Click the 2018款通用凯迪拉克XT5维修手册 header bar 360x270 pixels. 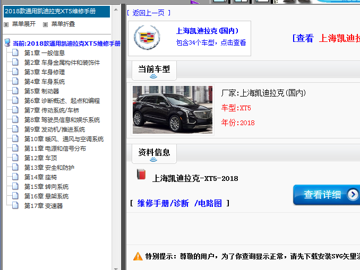point(57,11)
